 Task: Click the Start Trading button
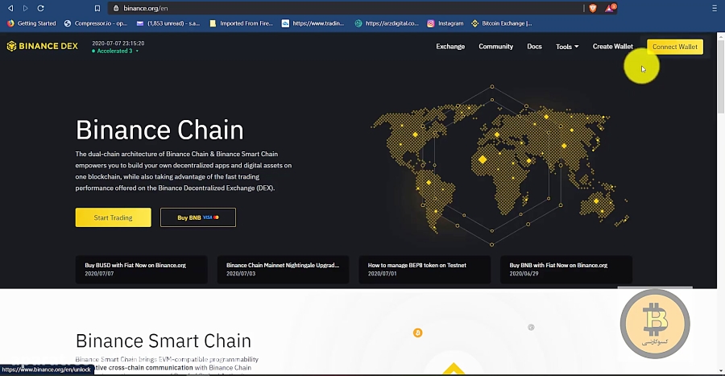114,217
